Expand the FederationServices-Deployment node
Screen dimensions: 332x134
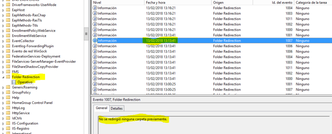coord(3,56)
